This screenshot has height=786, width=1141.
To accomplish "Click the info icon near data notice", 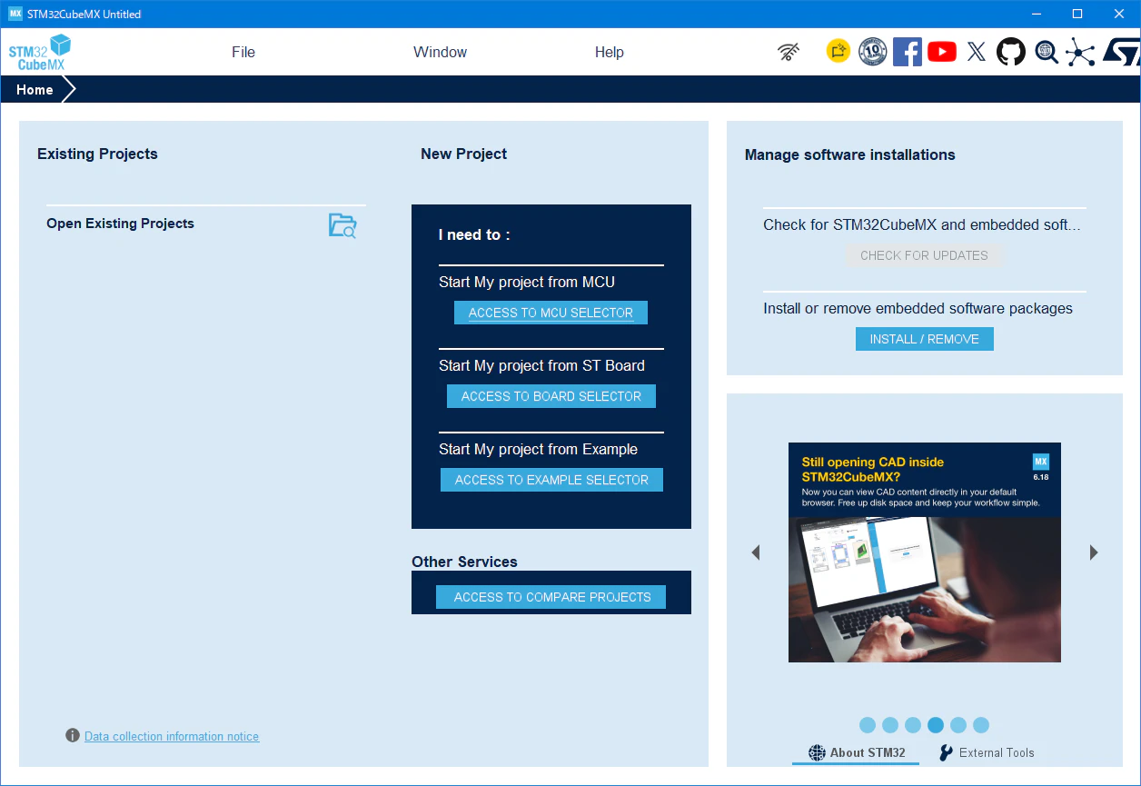I will pos(73,736).
